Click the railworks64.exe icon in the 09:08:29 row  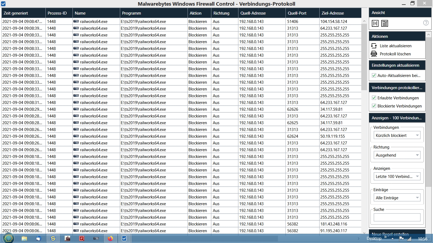coord(76,109)
